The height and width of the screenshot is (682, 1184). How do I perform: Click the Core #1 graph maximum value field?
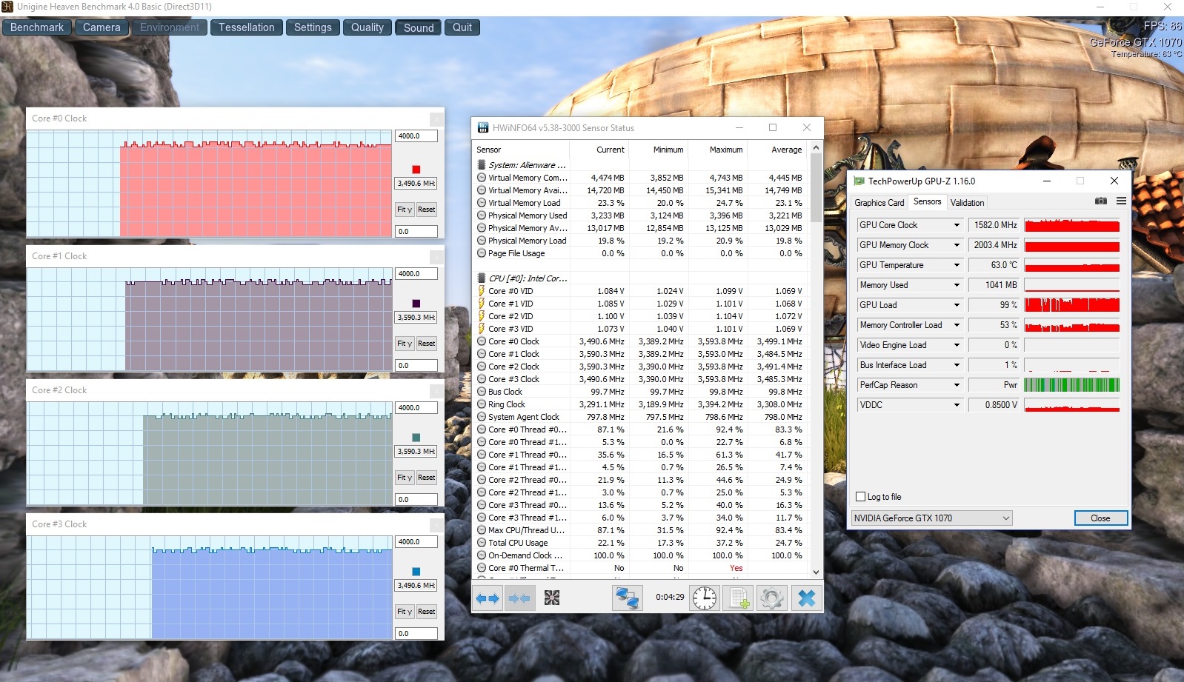tap(416, 274)
